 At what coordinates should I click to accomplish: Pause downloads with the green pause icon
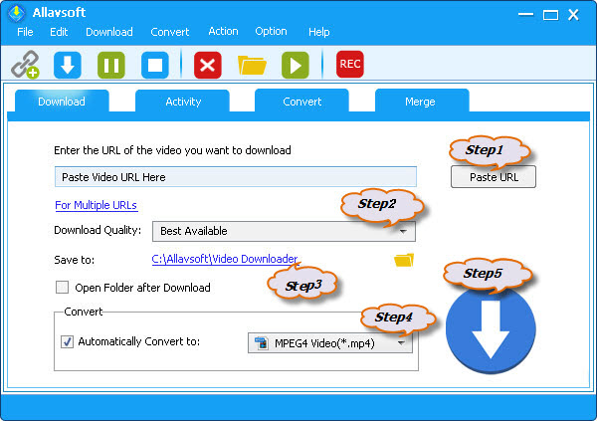point(111,65)
